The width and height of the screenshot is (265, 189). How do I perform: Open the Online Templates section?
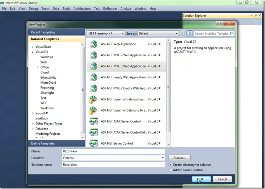(x=56, y=143)
